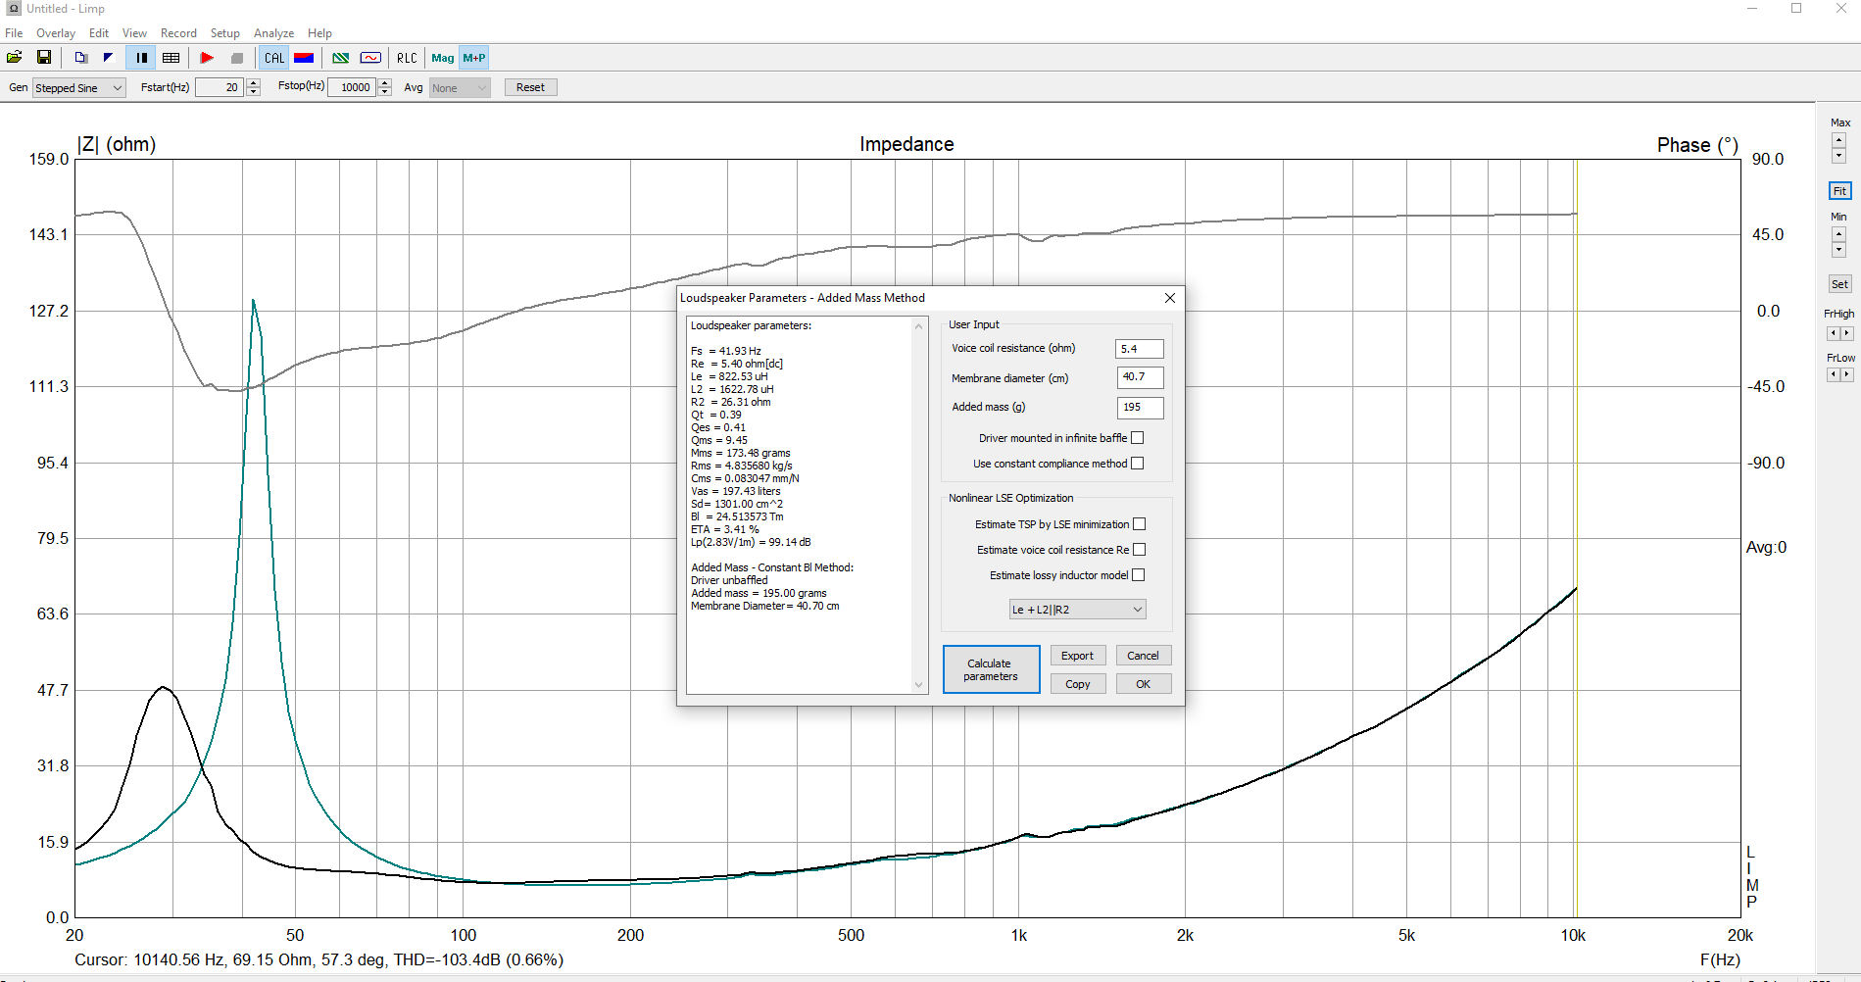Open the Overlay menu
1861x982 pixels.
(x=56, y=33)
